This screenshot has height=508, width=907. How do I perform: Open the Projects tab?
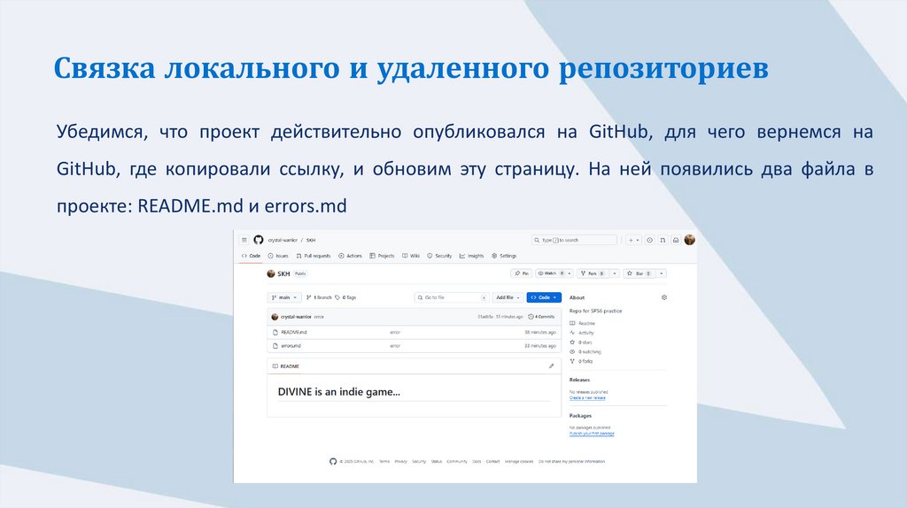tap(382, 256)
